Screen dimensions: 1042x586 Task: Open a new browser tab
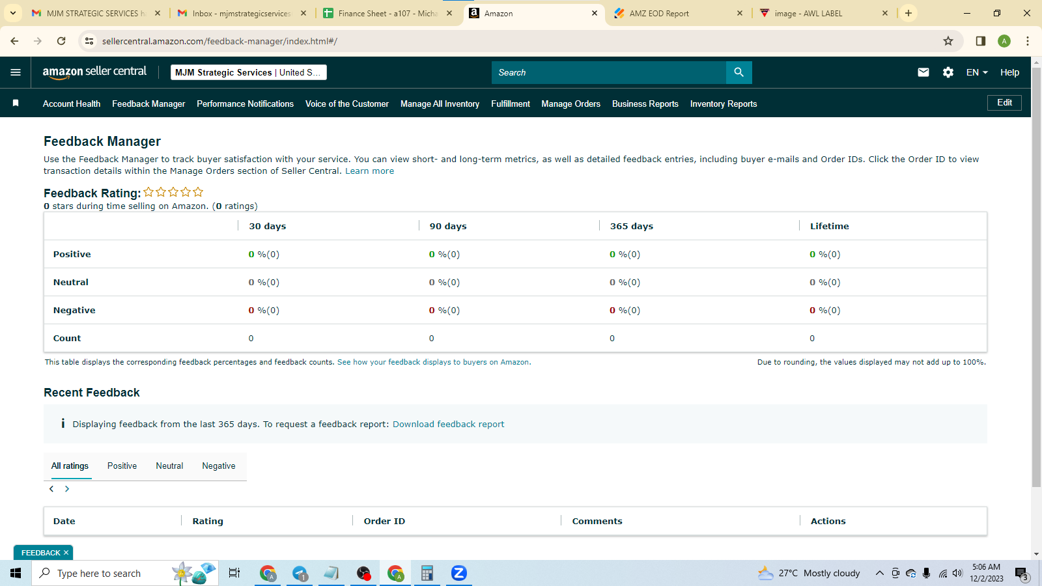coord(908,13)
